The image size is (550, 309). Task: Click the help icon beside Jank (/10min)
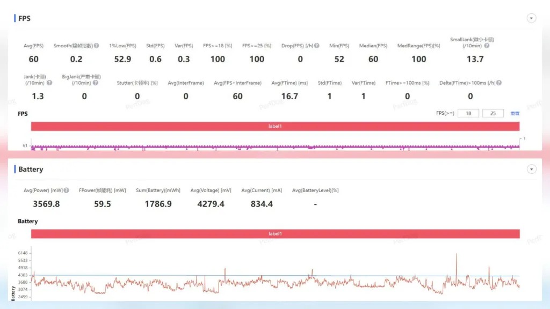(x=49, y=83)
